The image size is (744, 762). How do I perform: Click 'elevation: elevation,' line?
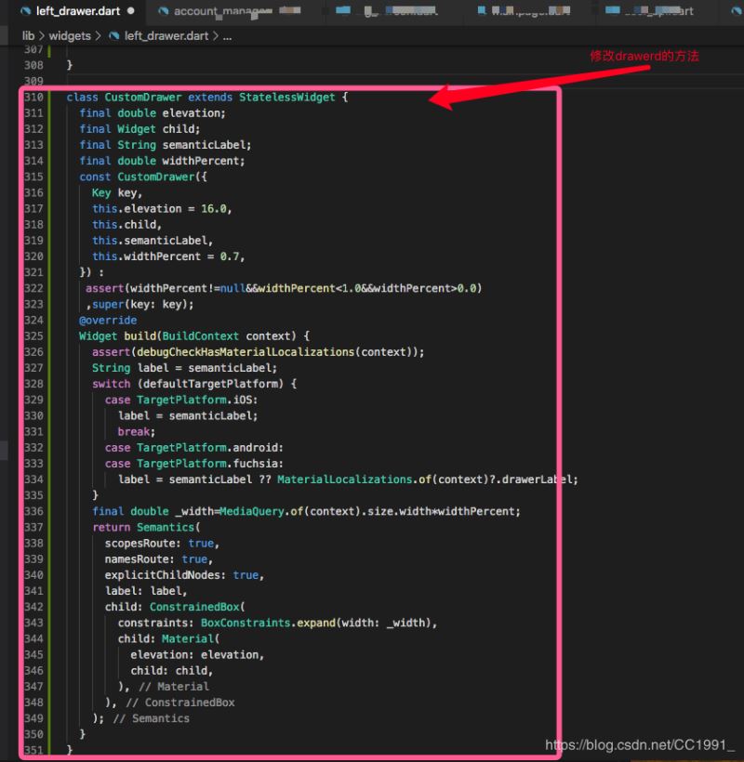tap(197, 655)
